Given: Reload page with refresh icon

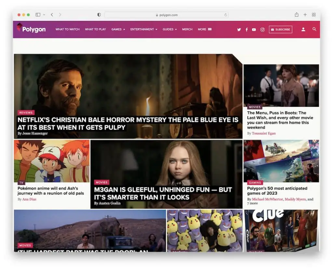Looking at the screenshot, I should pyautogui.click(x=226, y=15).
